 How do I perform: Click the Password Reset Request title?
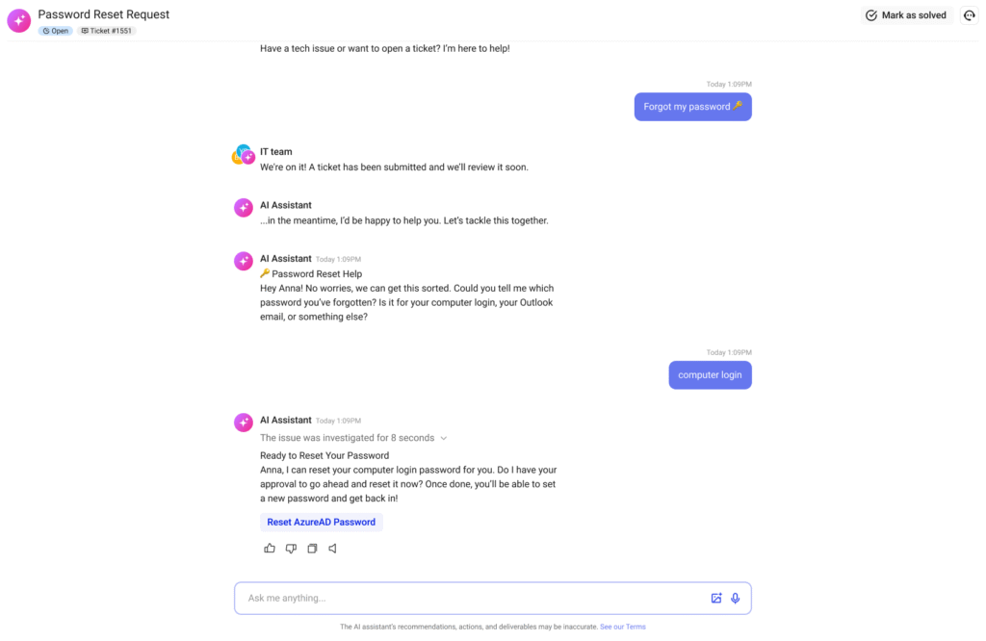[103, 14]
